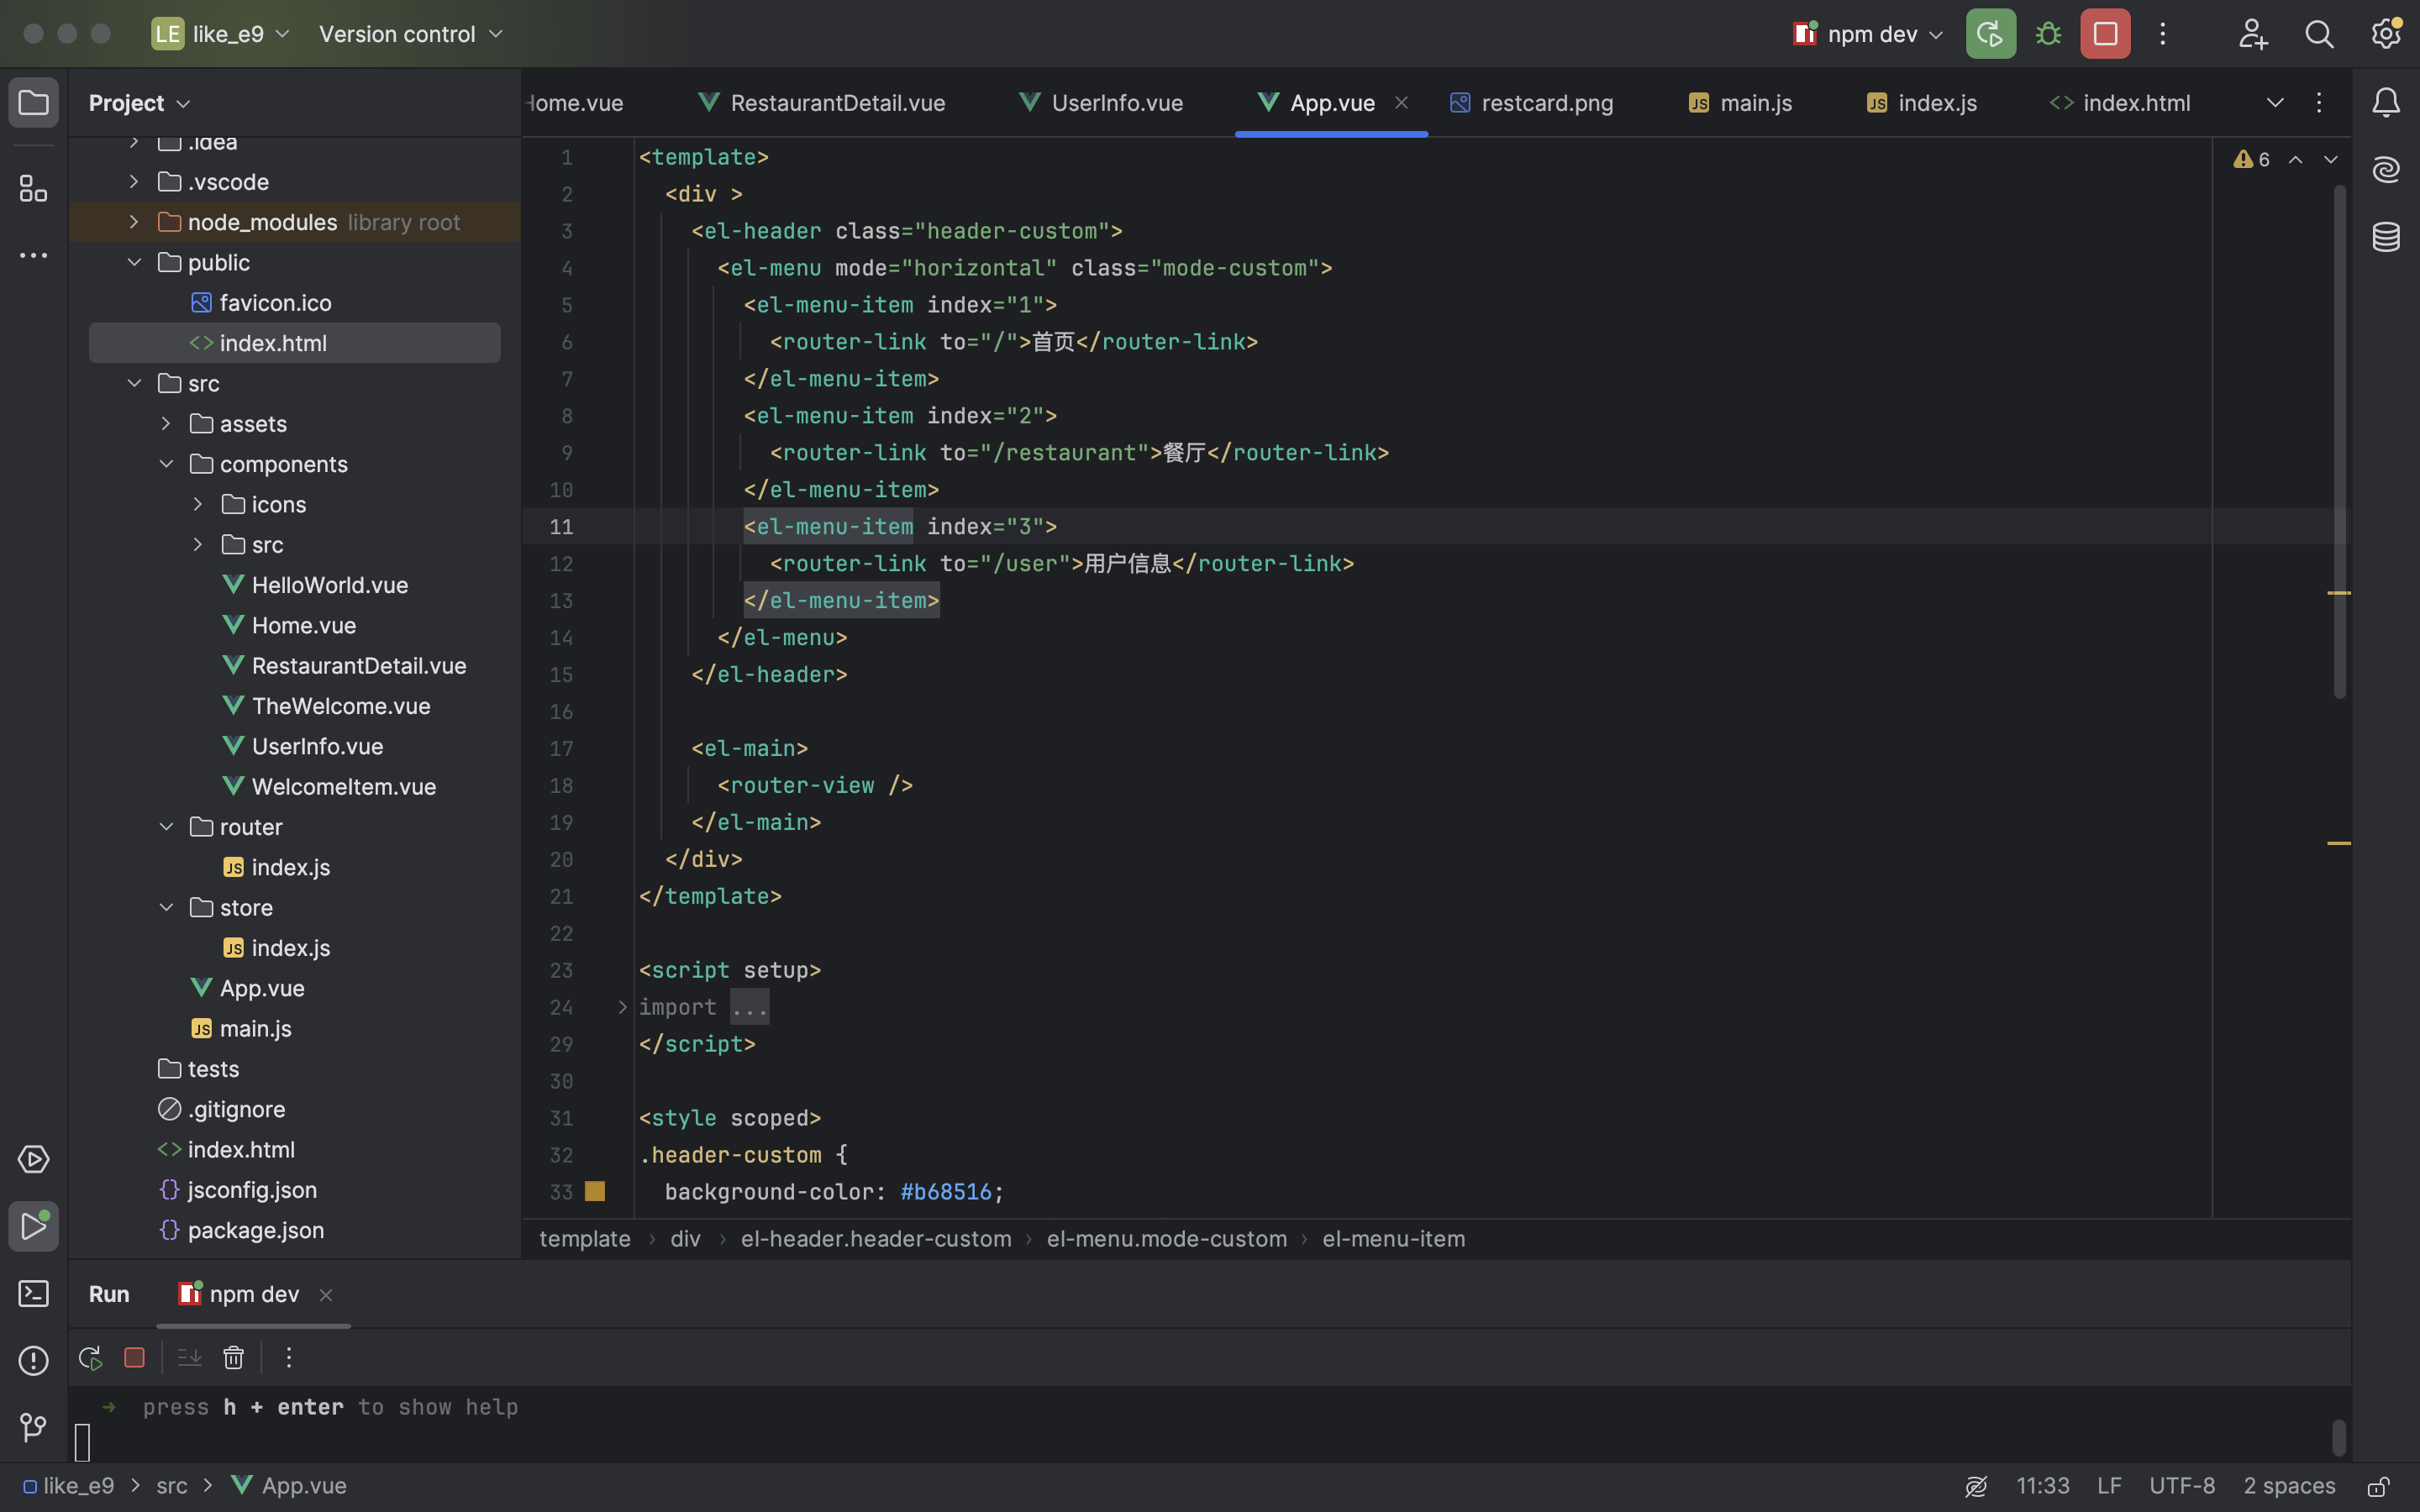The image size is (2420, 1512).
Task: Open Run panel more options menu
Action: tap(288, 1358)
